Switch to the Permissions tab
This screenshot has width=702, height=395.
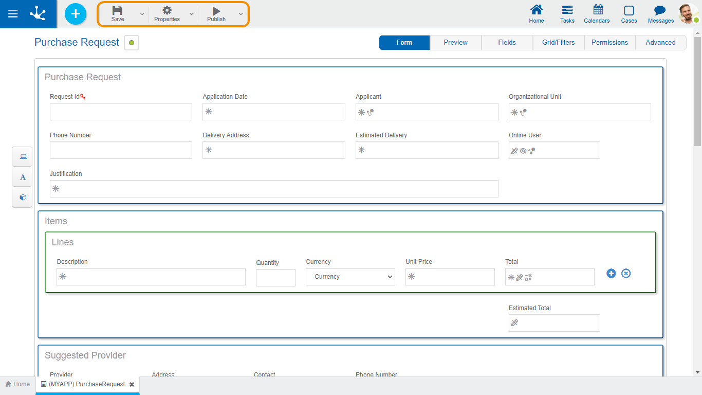pyautogui.click(x=610, y=43)
